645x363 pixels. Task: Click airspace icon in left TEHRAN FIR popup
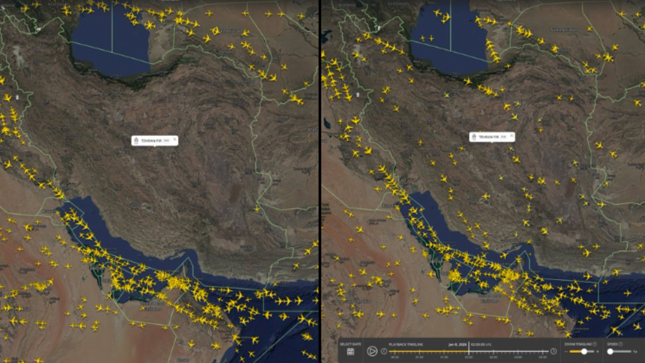pyautogui.click(x=136, y=141)
